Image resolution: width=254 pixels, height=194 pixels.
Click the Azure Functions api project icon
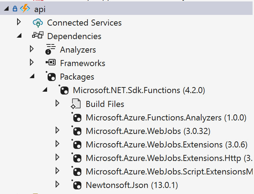click(25, 9)
